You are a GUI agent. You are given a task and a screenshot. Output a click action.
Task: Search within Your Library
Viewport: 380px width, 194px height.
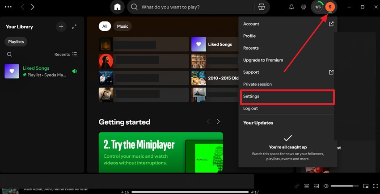click(9, 54)
